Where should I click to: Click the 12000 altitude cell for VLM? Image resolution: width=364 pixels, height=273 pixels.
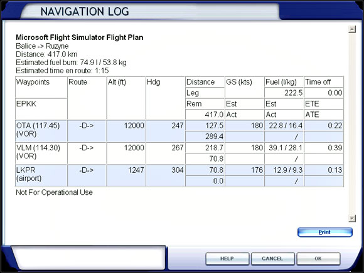point(126,153)
